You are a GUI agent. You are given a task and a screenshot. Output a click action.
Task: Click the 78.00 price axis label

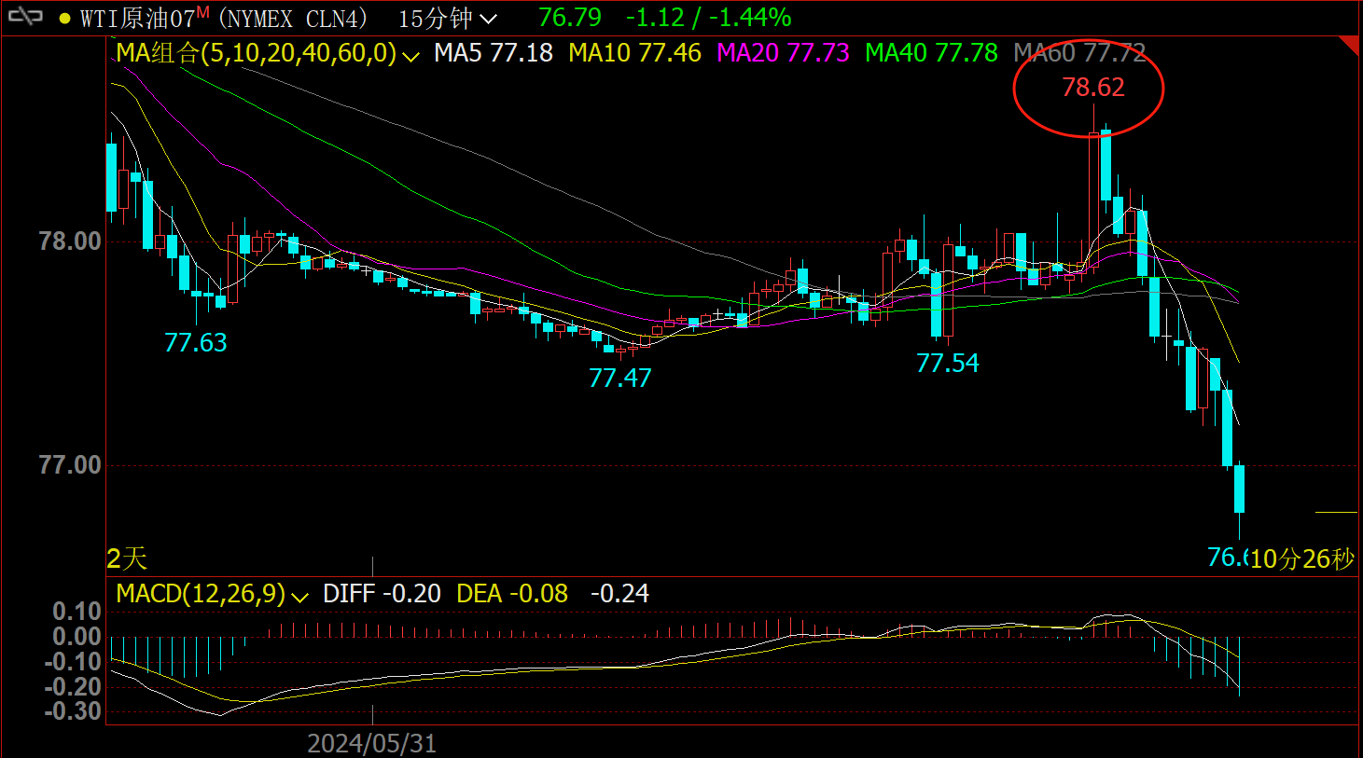pos(70,241)
